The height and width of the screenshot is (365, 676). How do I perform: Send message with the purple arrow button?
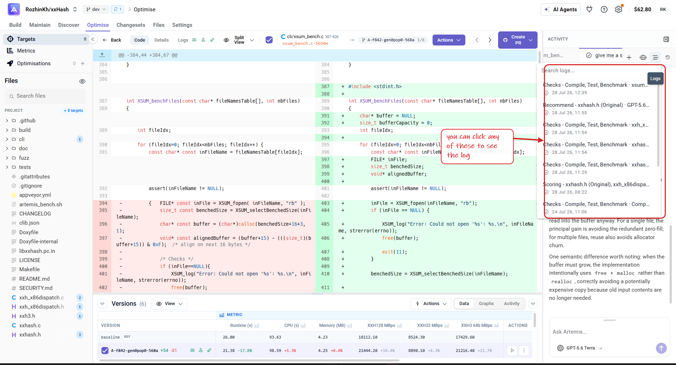pyautogui.click(x=661, y=348)
